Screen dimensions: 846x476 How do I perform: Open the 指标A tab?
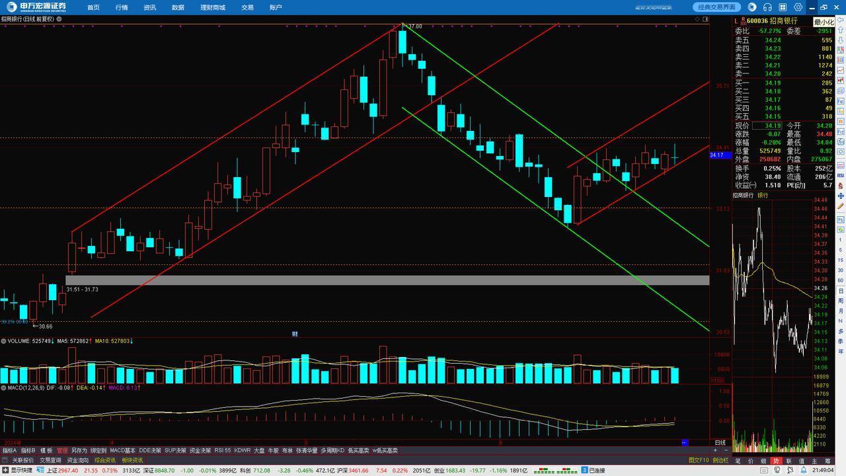point(9,450)
